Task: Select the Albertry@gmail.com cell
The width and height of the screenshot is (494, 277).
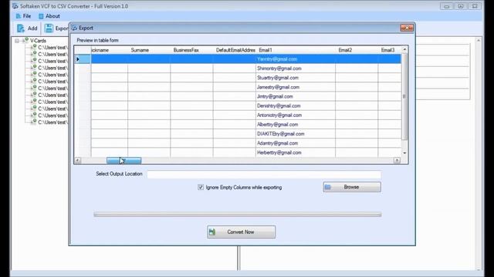Action: tap(295, 125)
